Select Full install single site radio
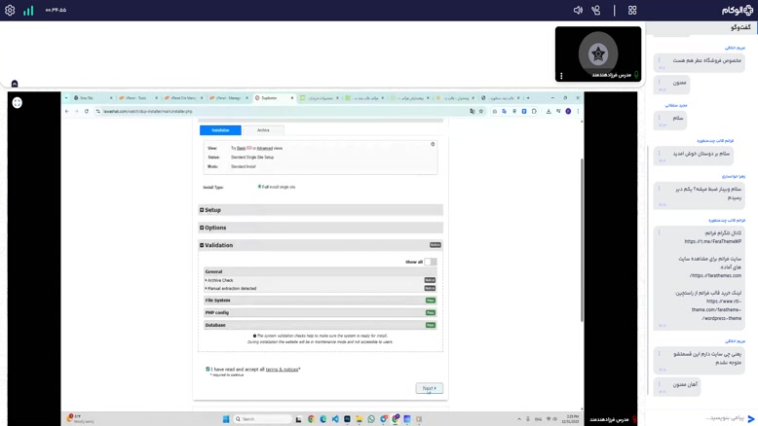 [x=259, y=187]
